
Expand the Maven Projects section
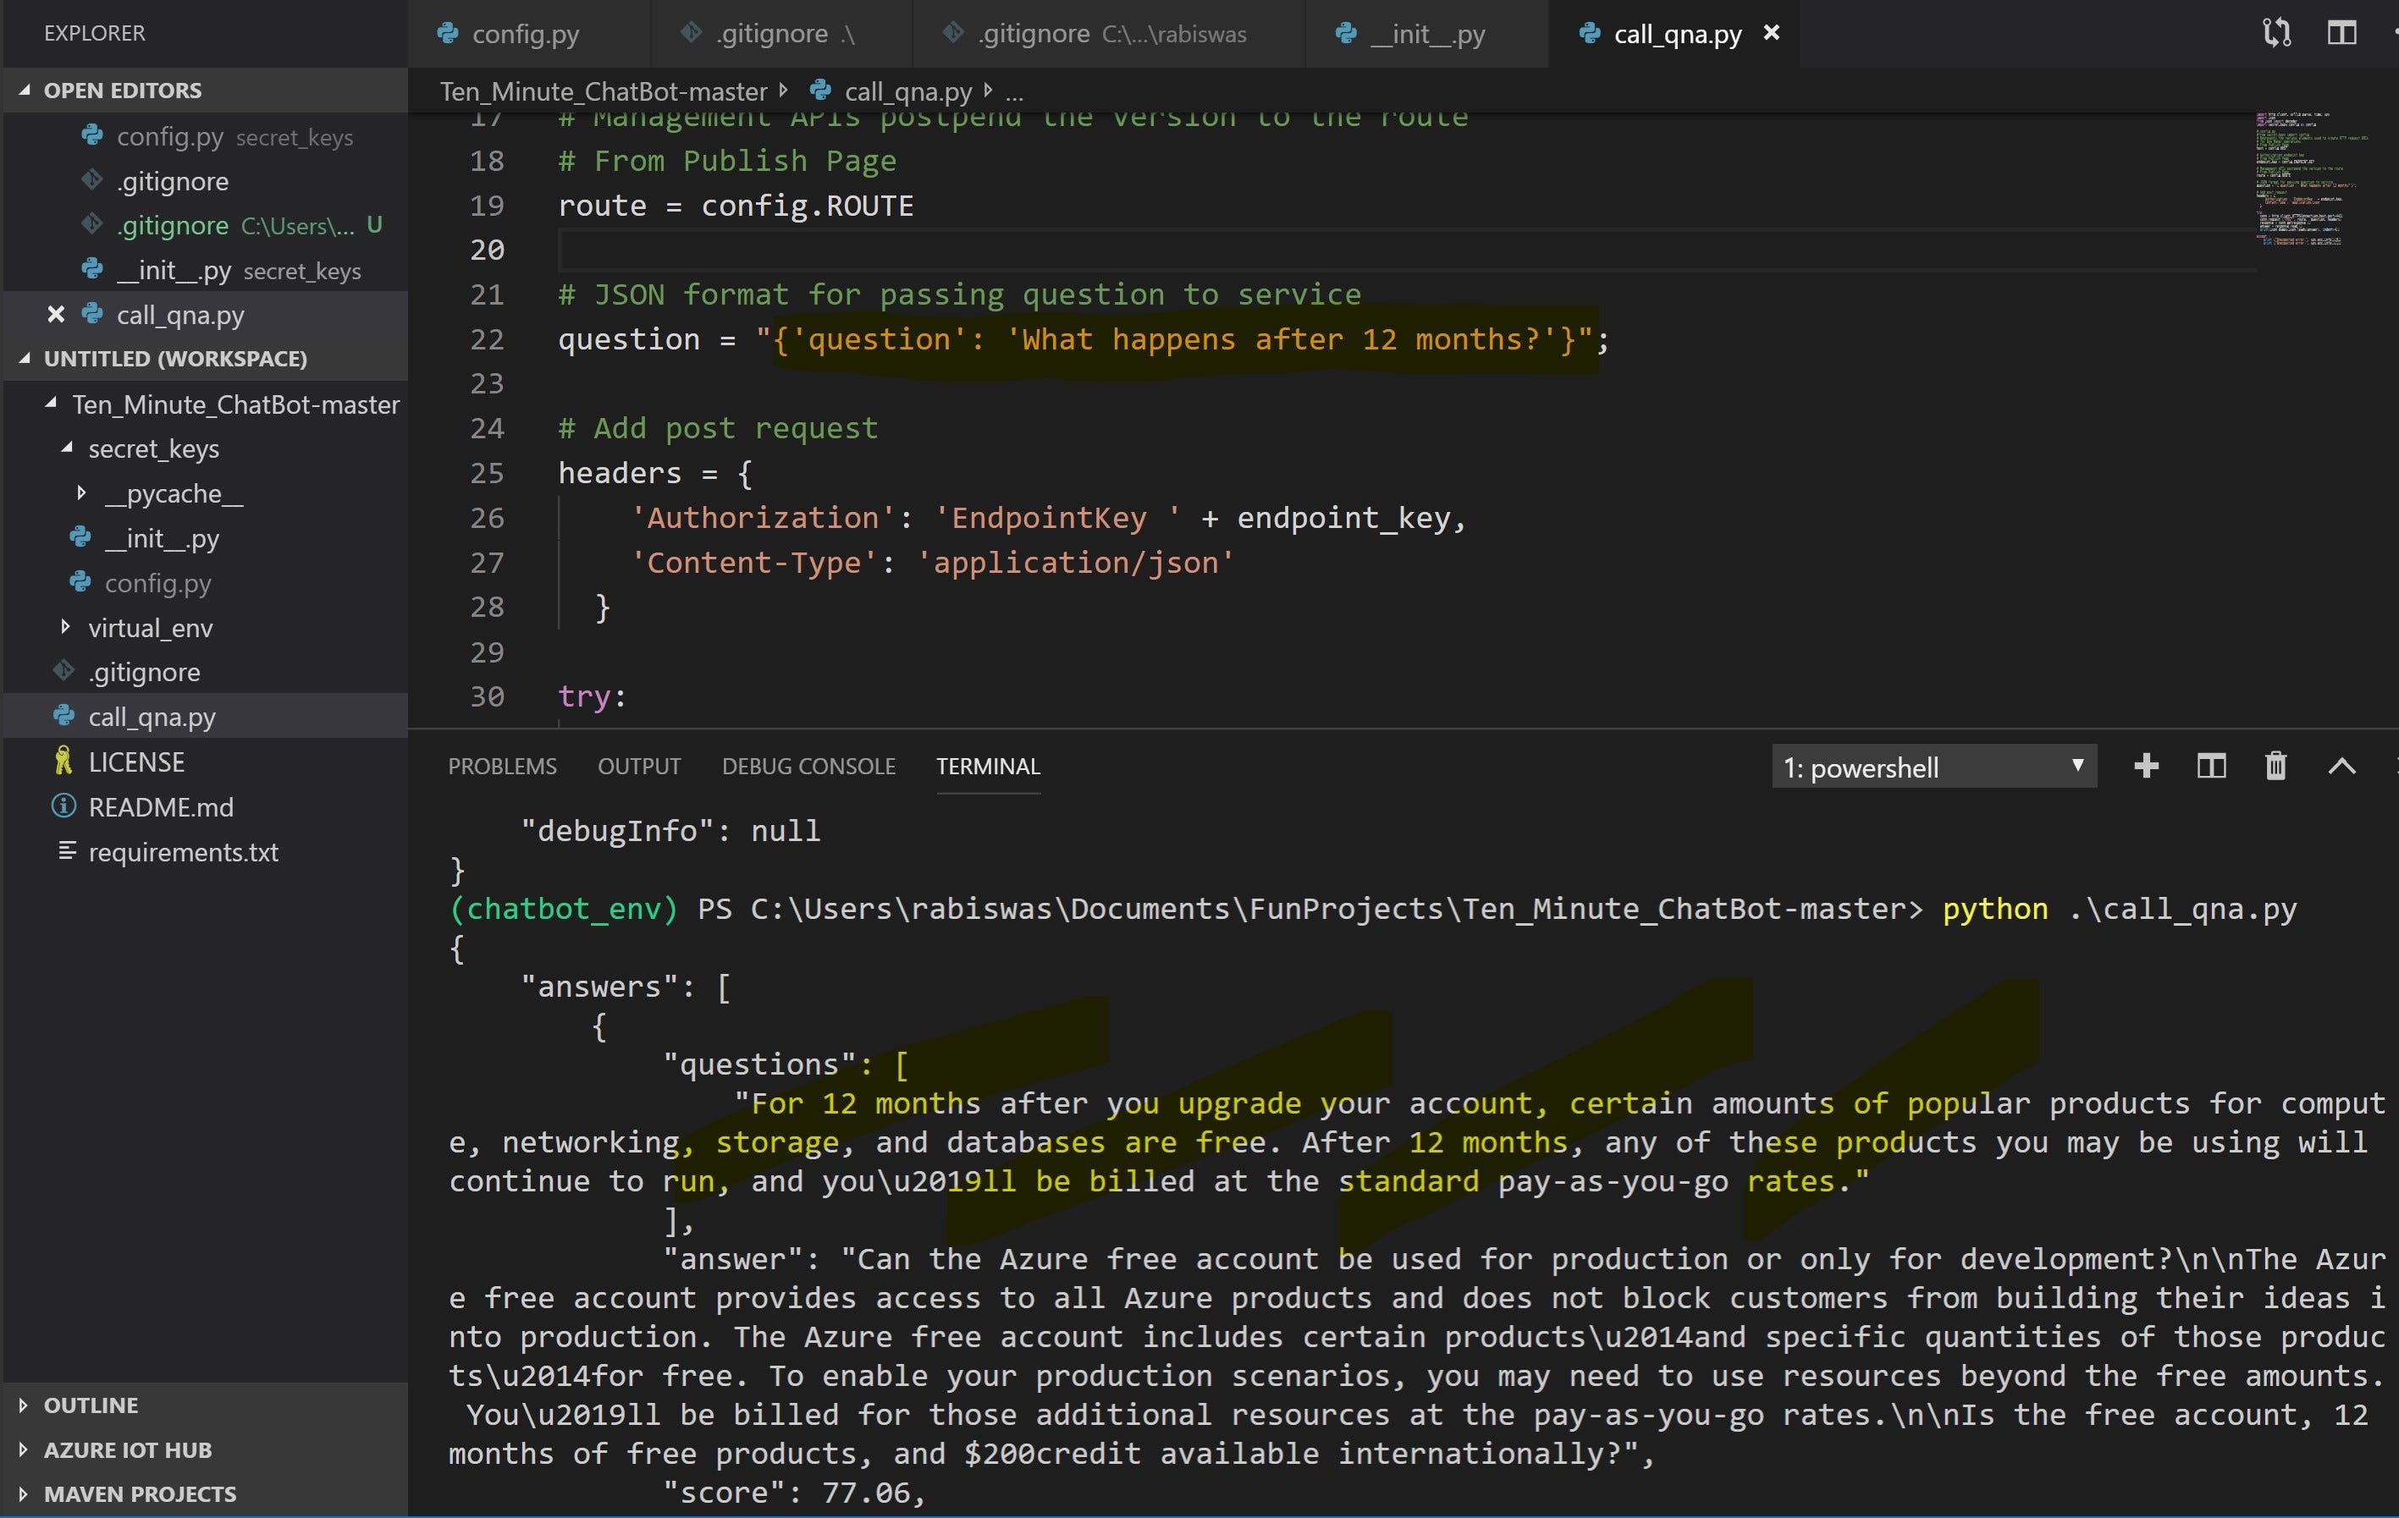tap(205, 1494)
